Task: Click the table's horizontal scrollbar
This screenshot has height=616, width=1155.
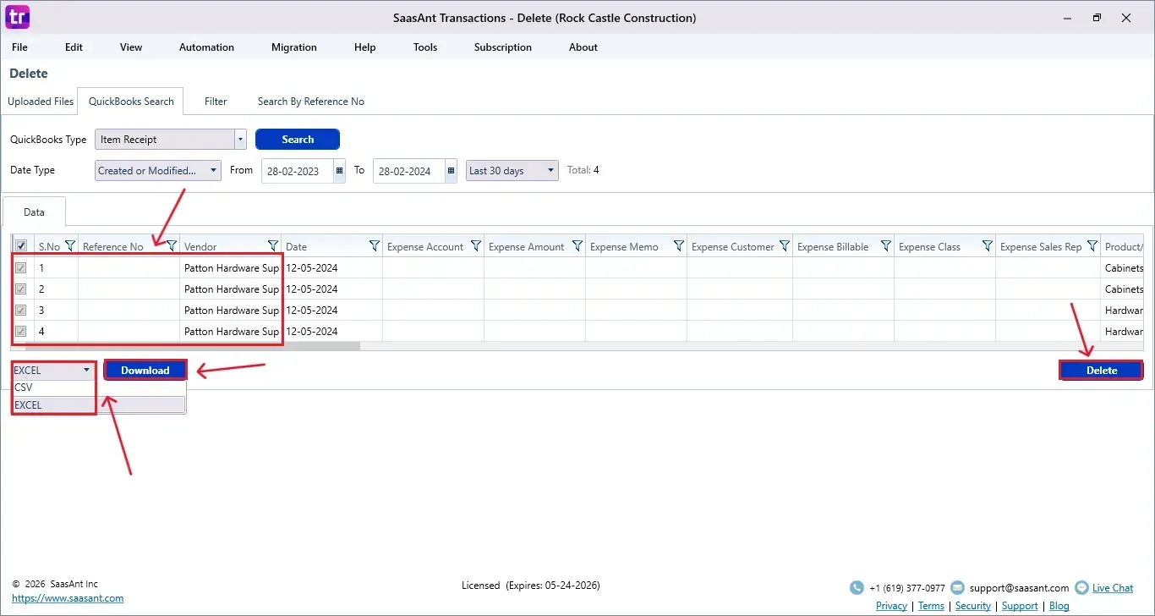Action: coord(193,346)
